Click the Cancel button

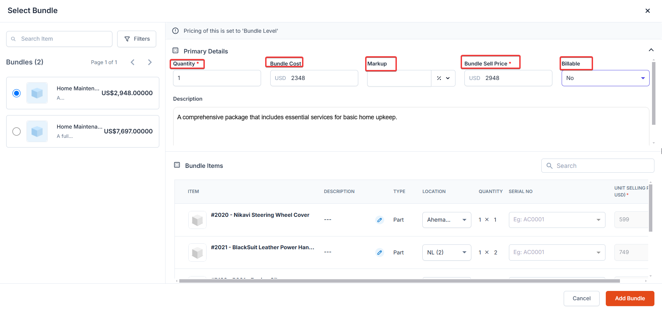point(581,299)
